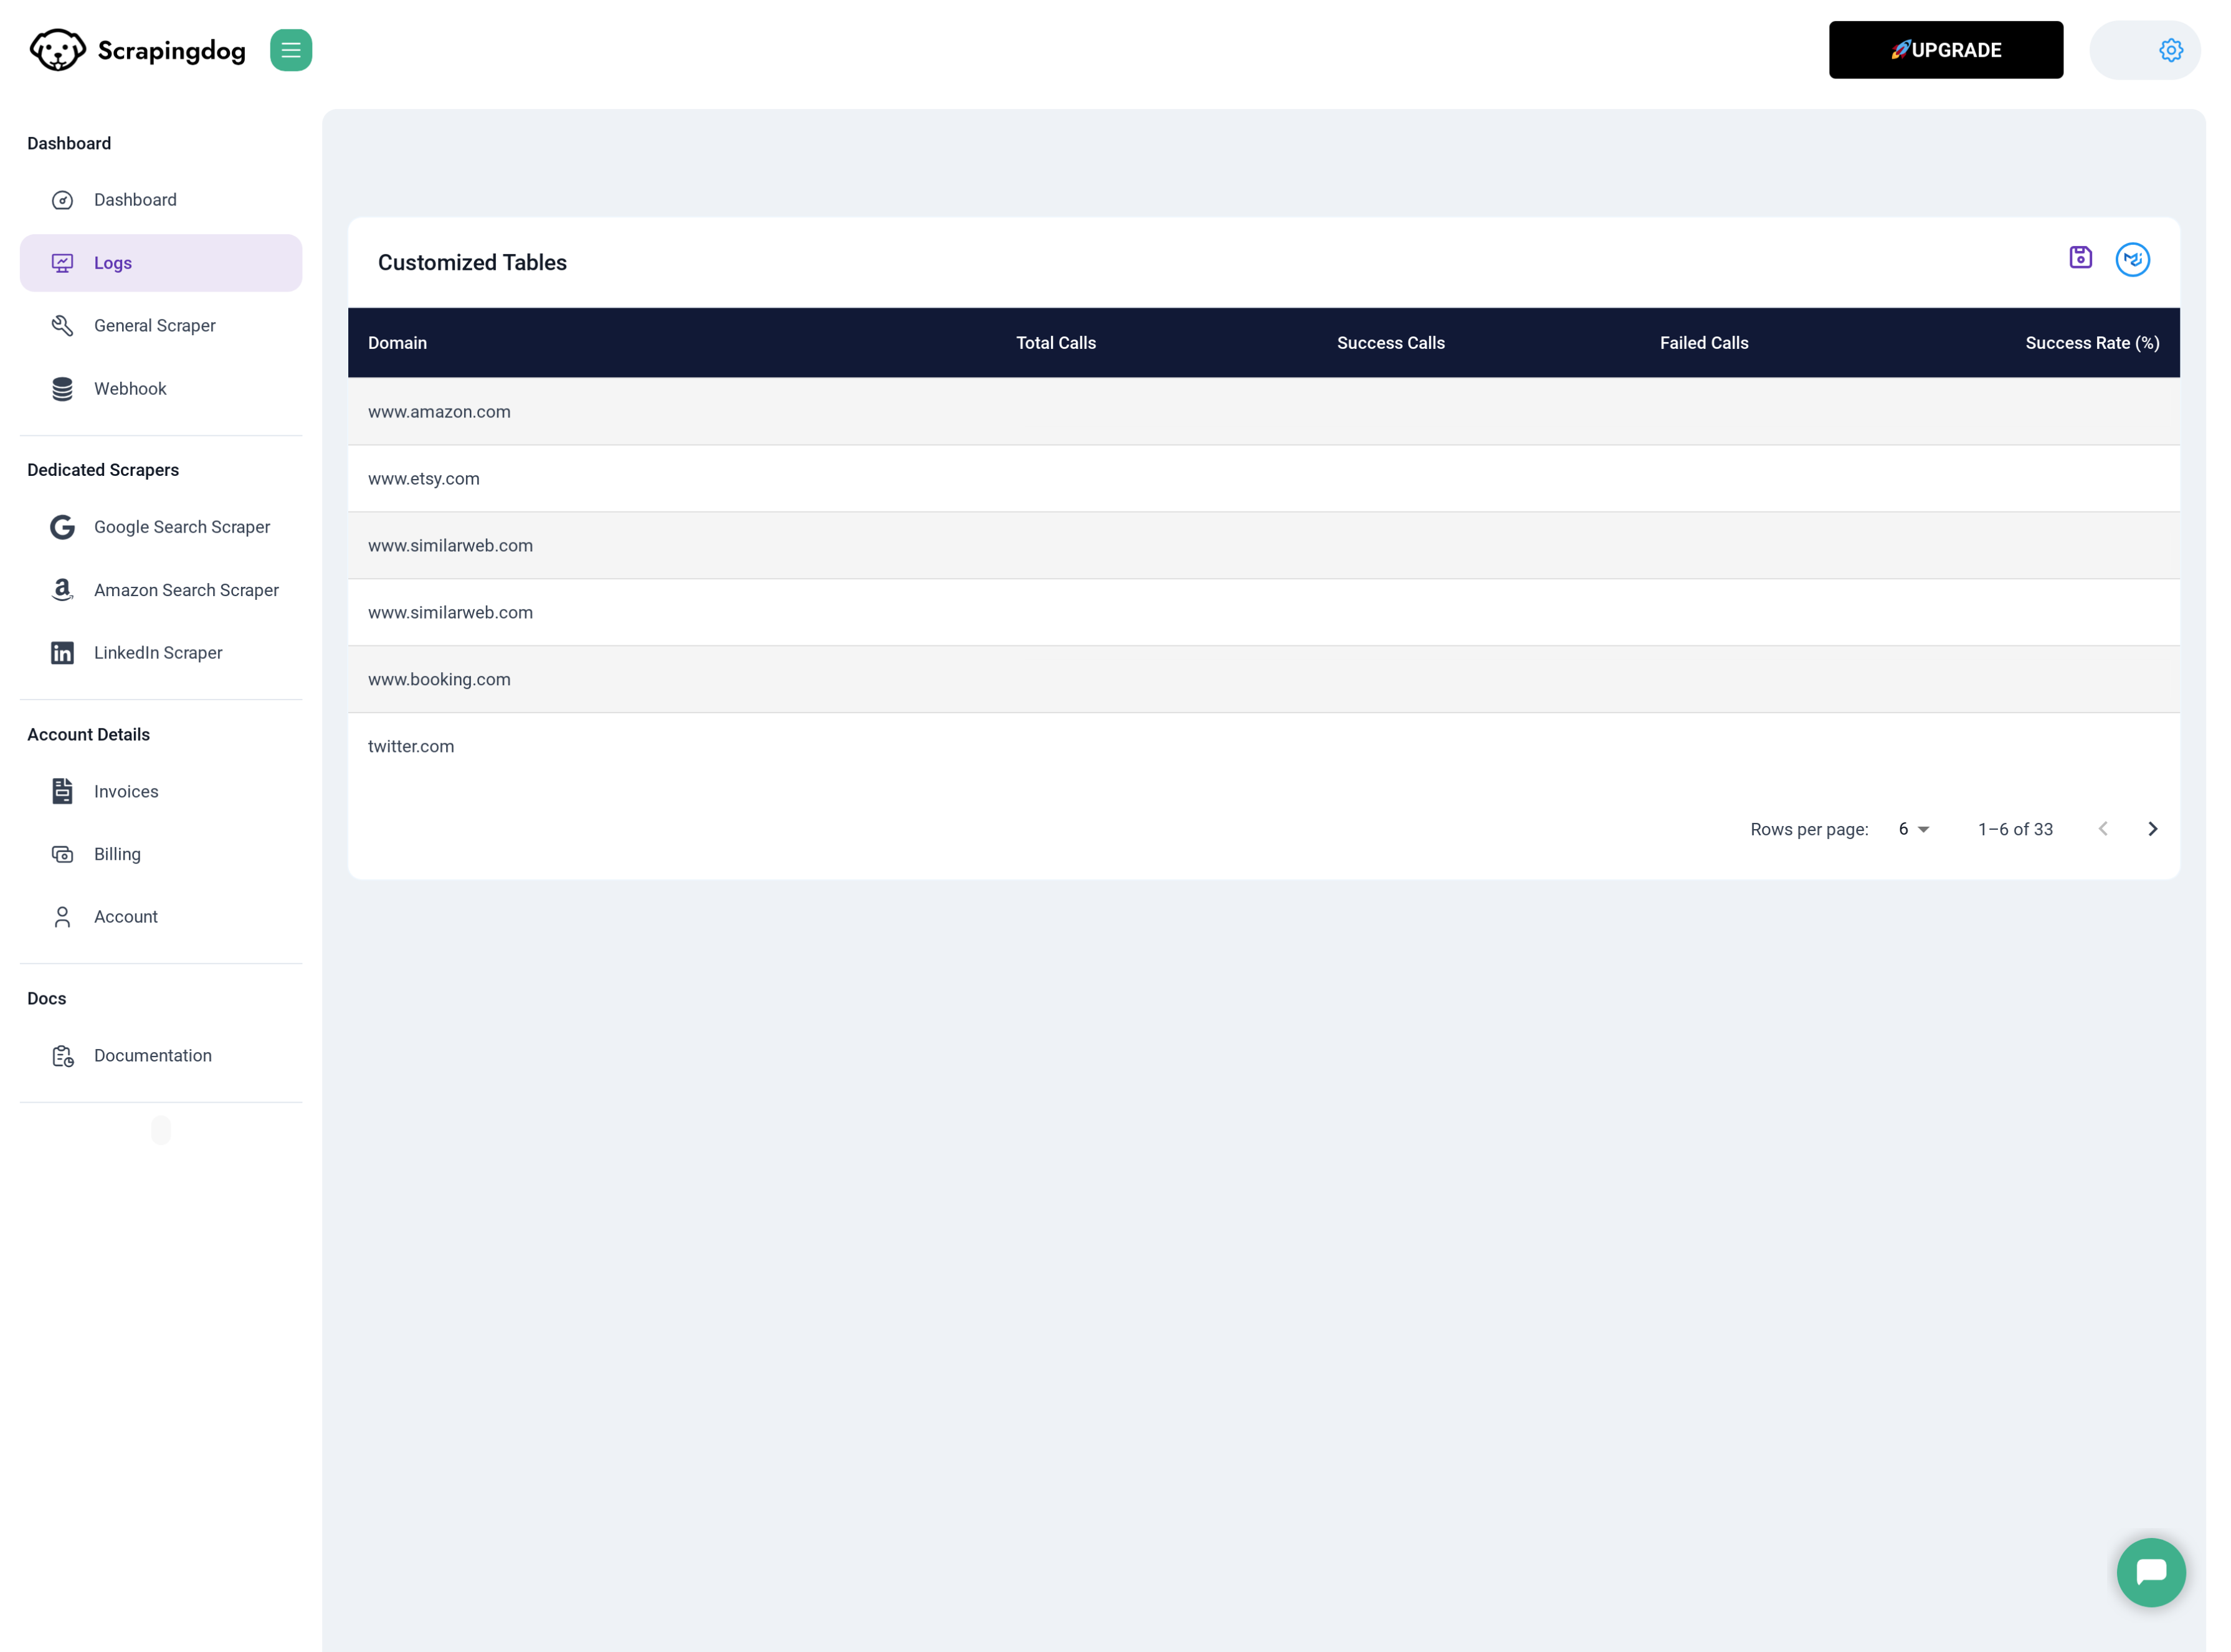Screen dimensions: 2231x1652
Task: Click the Billing card icon
Action: tap(62, 854)
